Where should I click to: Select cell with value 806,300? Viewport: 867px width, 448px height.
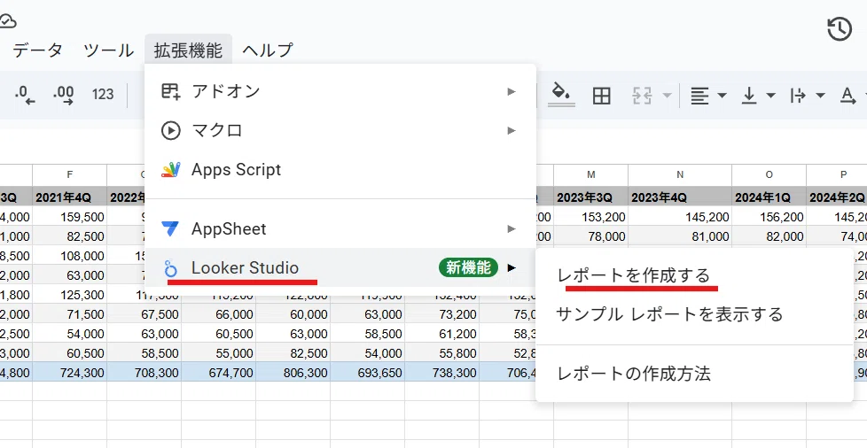coord(293,373)
